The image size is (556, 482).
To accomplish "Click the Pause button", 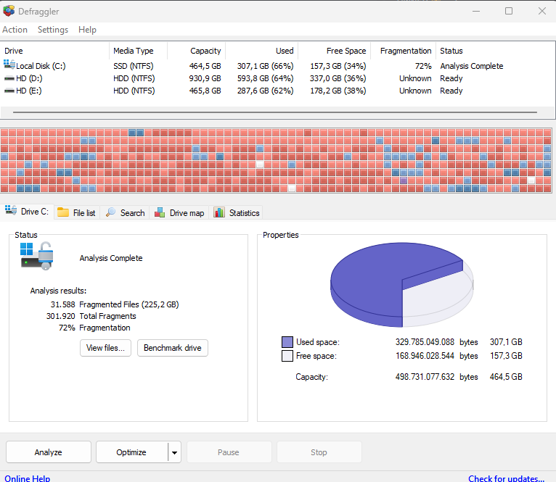I will tap(229, 452).
